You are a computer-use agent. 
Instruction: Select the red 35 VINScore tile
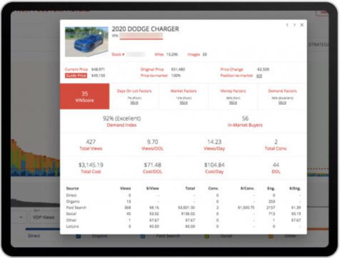84,96
